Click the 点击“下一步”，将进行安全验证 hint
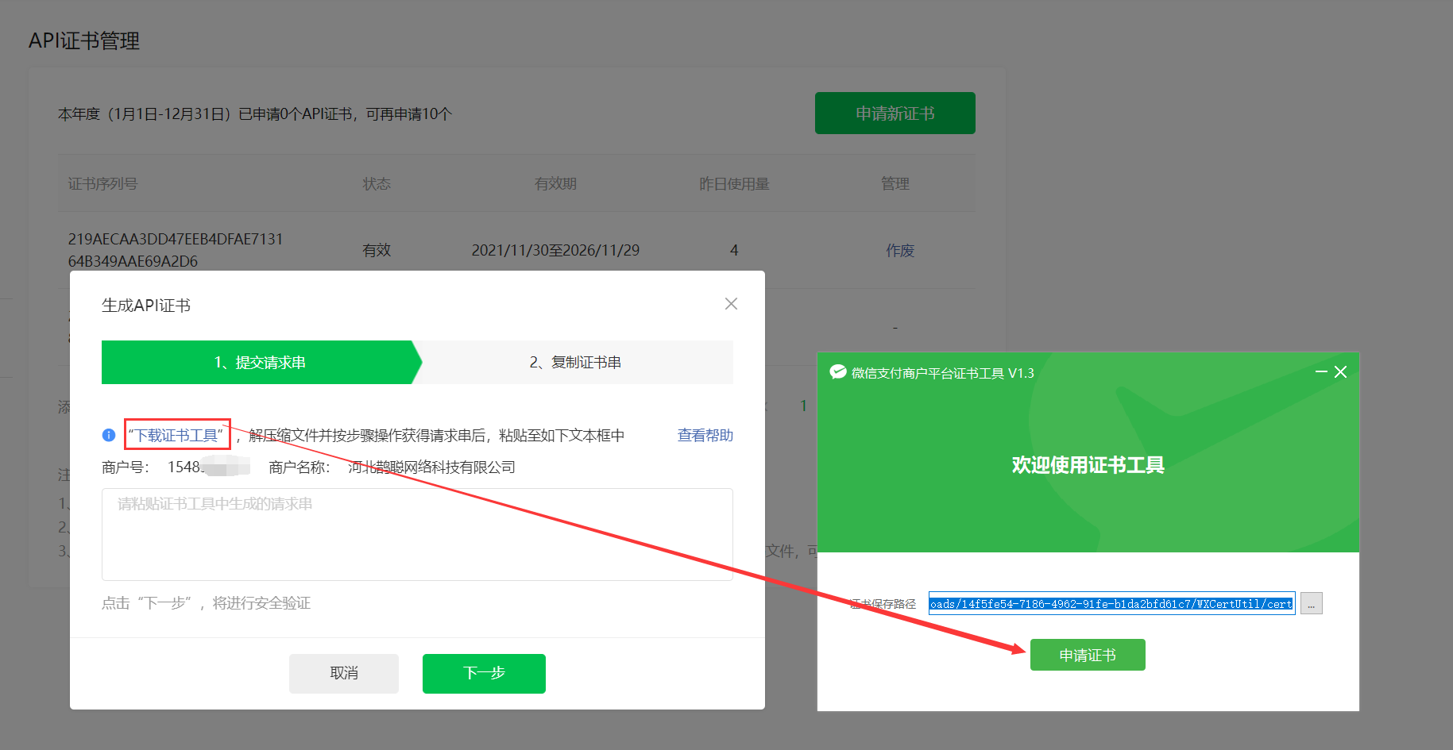 click(x=206, y=603)
